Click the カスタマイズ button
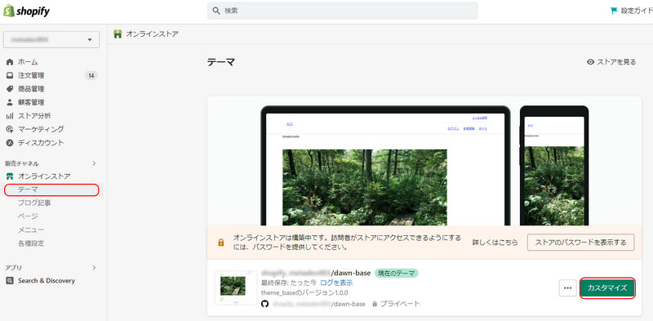This screenshot has width=653, height=321. (607, 288)
